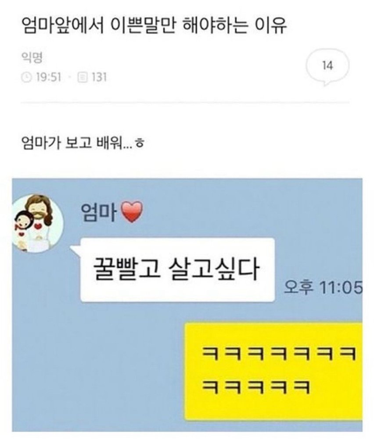Open the embedded KakaoTalk chat screenshot
This screenshot has height=440, width=374.
coord(187,305)
